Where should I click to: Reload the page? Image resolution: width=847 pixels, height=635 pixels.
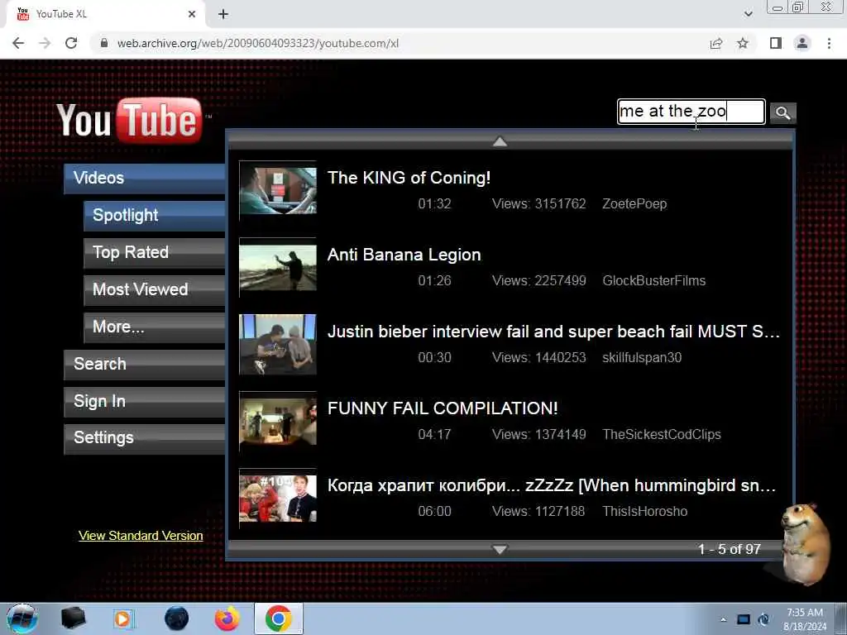[x=71, y=43]
